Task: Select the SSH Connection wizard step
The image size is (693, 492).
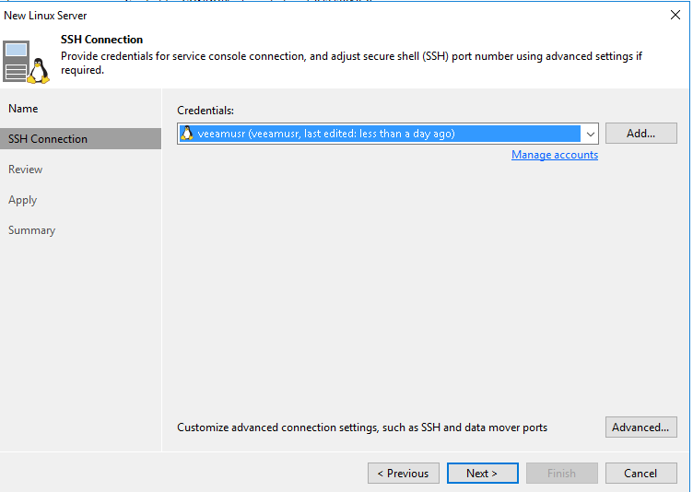Action: [80, 139]
